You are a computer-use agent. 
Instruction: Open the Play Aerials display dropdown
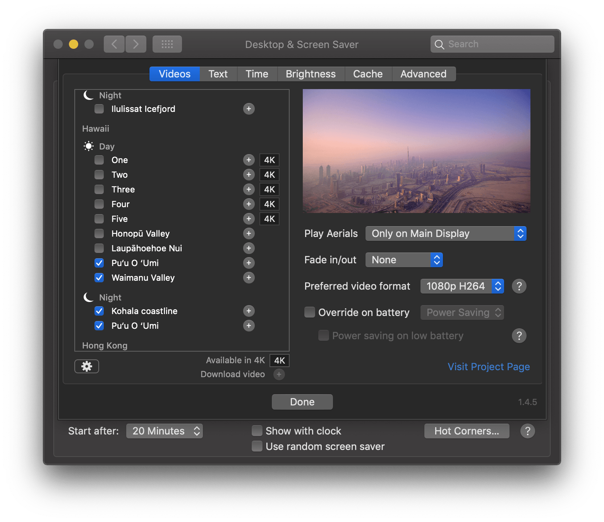(446, 234)
